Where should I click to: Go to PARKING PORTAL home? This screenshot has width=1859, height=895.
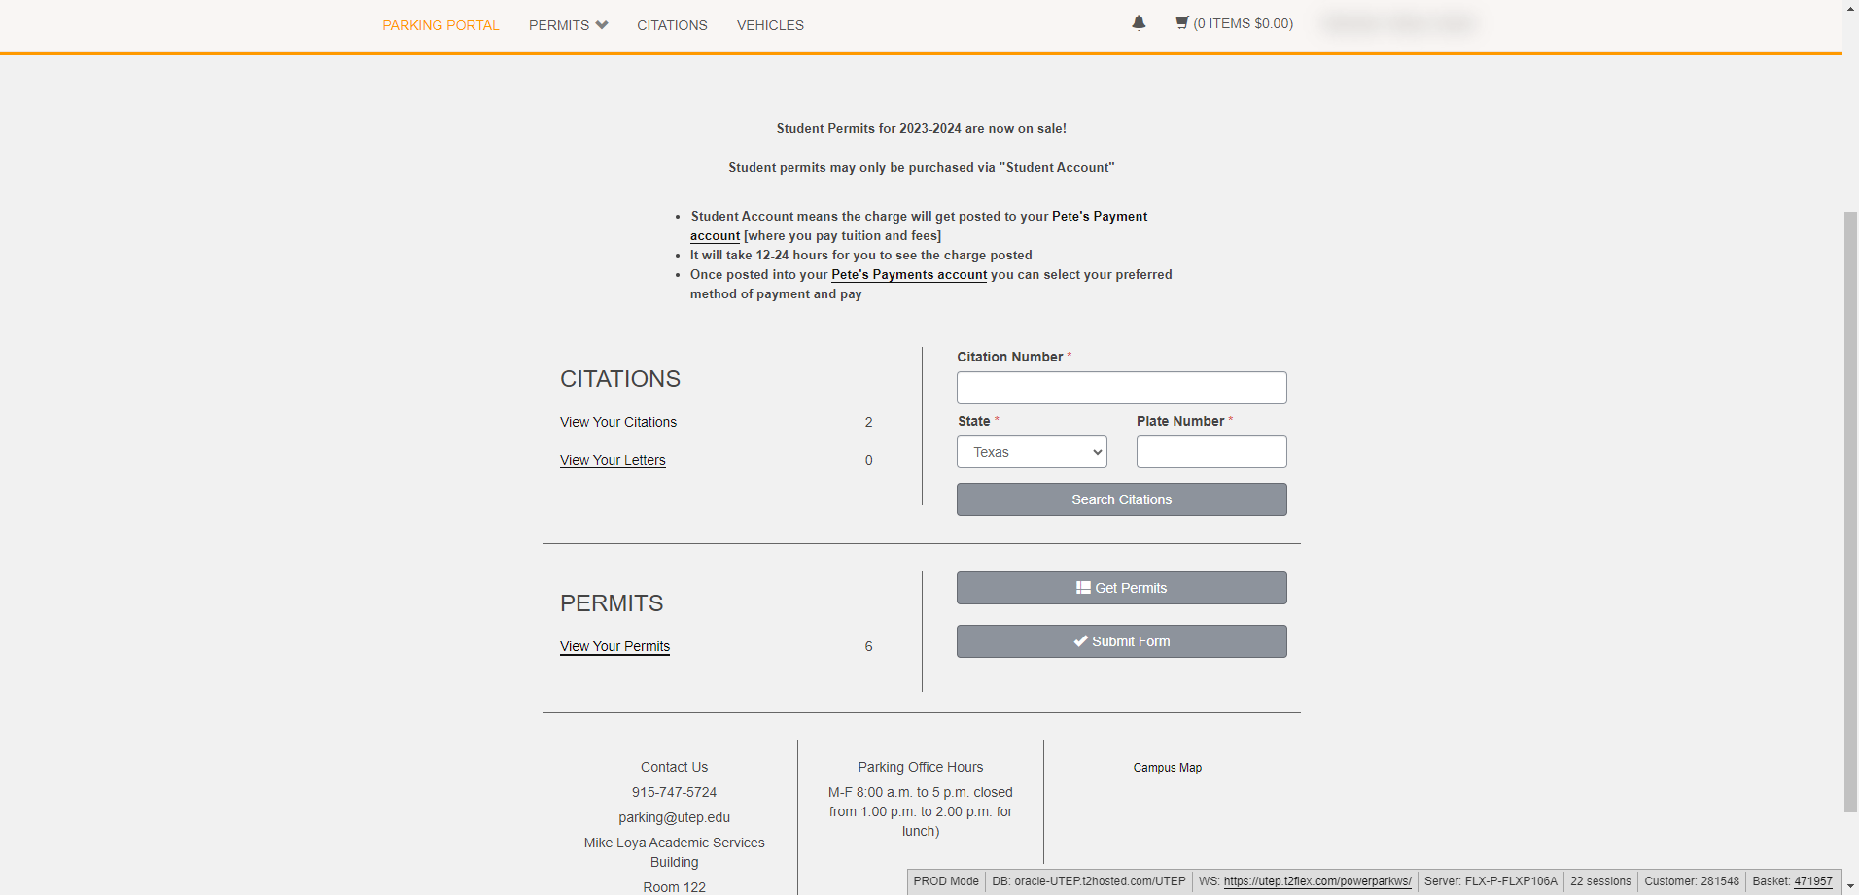pos(440,25)
